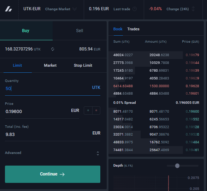Expand the Advanced options section
207x191 pixels.
point(53,153)
